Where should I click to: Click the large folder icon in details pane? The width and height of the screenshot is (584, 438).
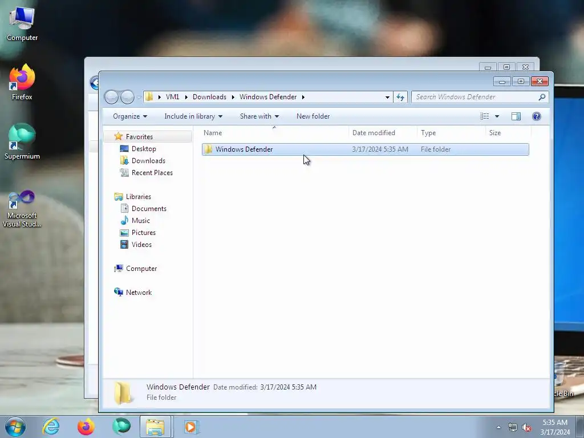123,392
